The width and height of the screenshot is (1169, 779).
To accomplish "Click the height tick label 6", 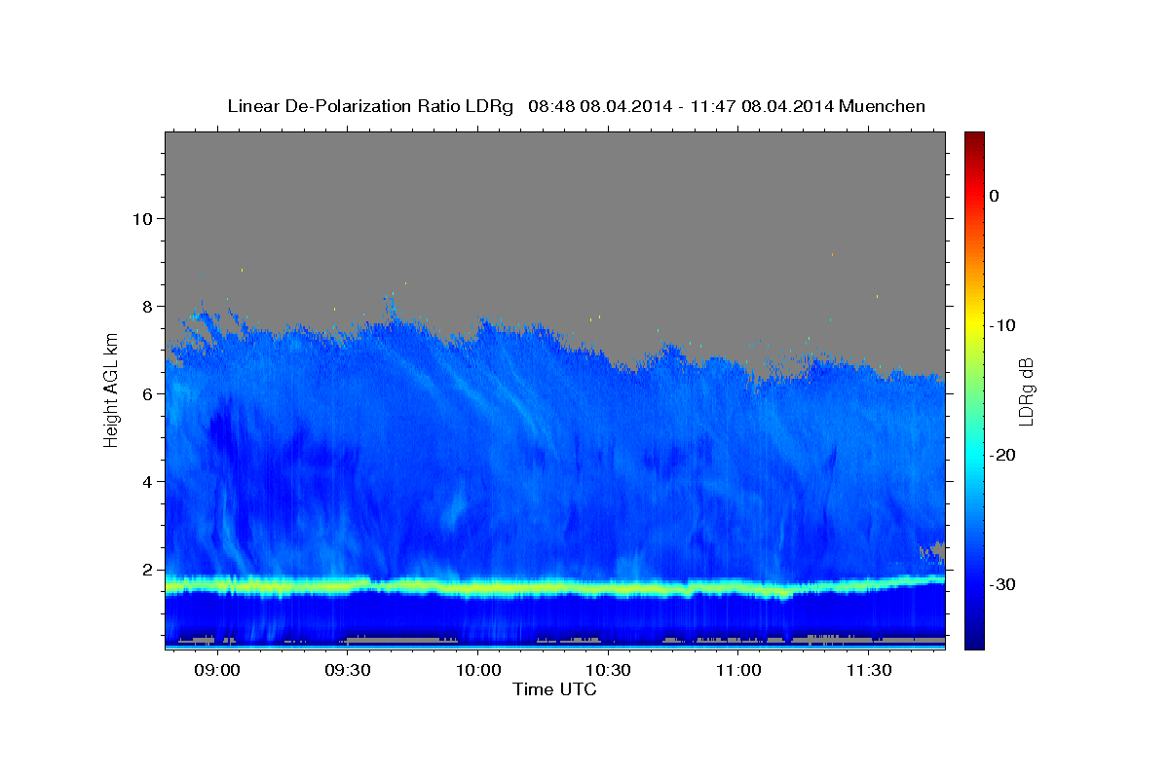I will [147, 393].
